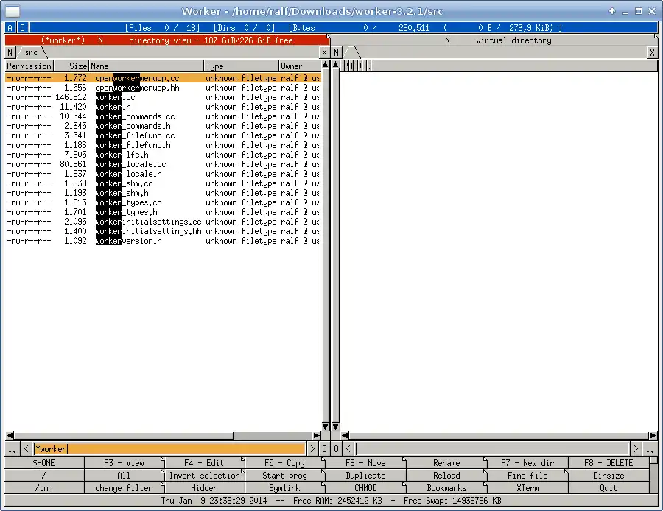Click the /tmp button
Viewport: 663px width, 511px height.
click(44, 488)
